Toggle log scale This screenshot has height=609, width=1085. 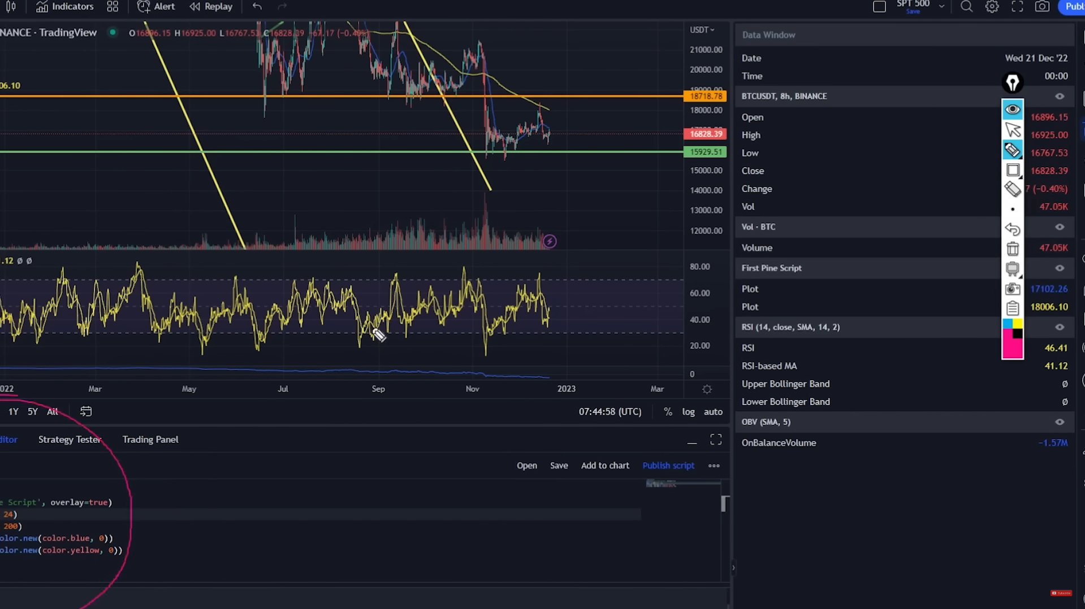click(x=688, y=412)
